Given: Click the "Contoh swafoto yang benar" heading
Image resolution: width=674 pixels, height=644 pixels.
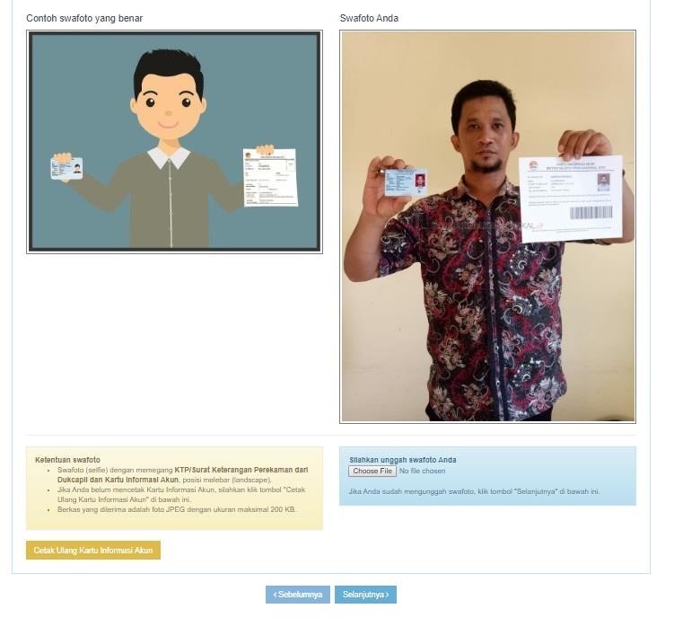Looking at the screenshot, I should [x=84, y=18].
